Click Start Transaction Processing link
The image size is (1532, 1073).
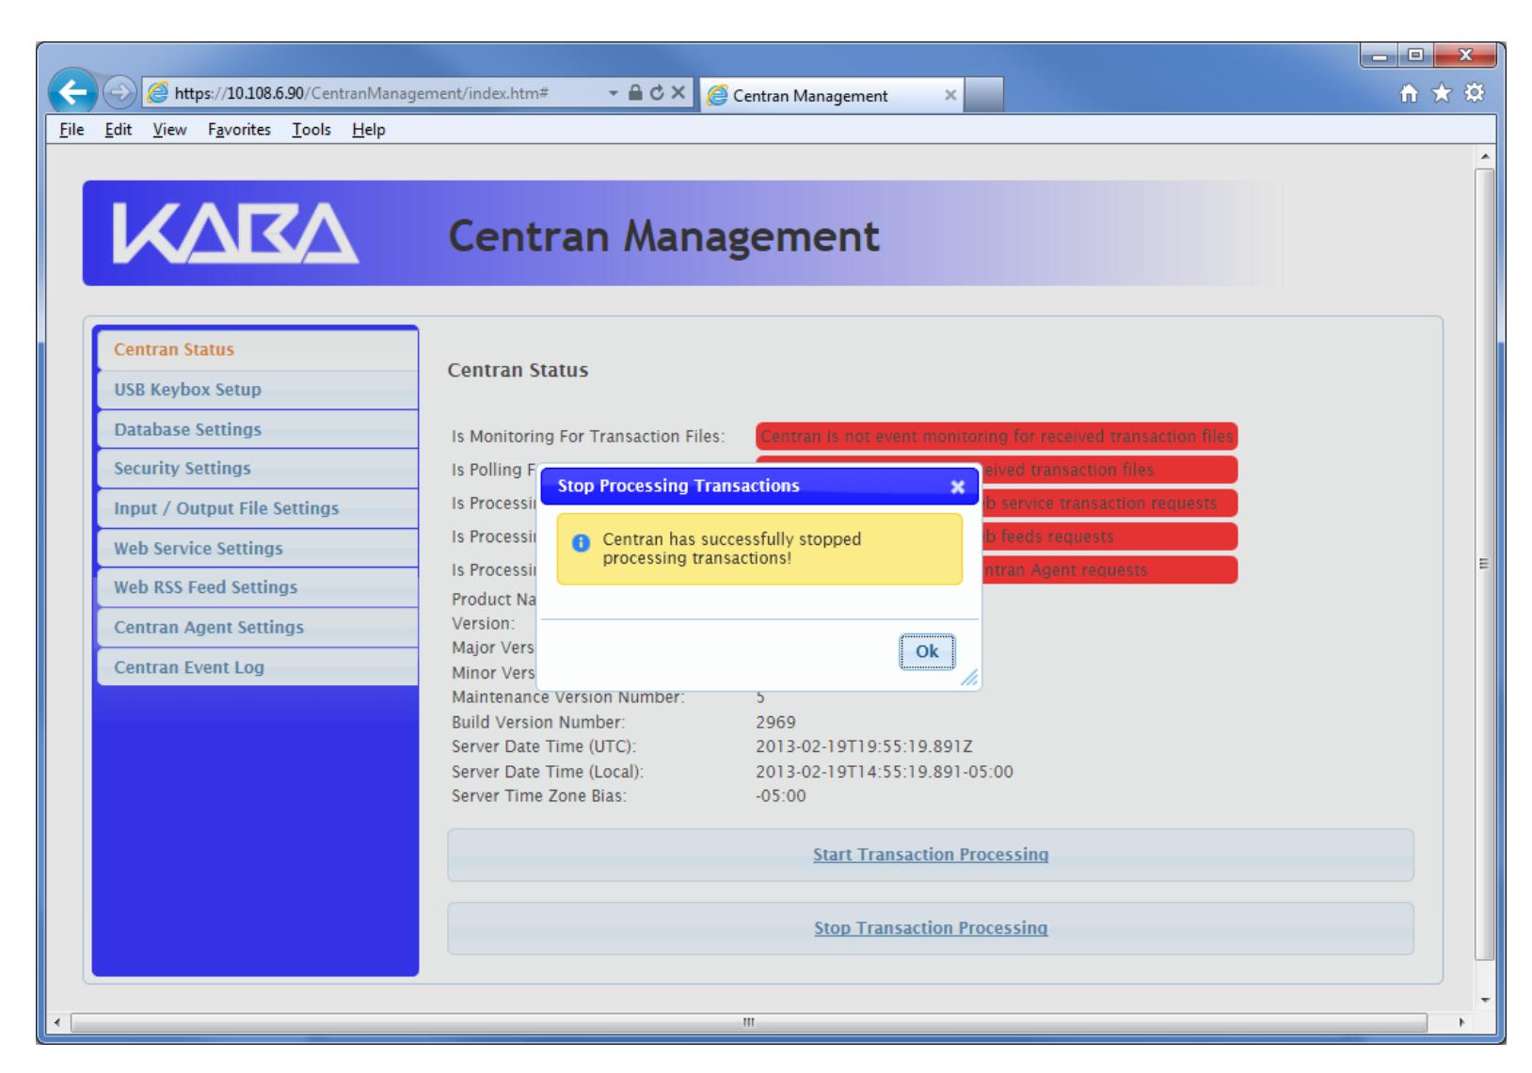[x=931, y=855]
